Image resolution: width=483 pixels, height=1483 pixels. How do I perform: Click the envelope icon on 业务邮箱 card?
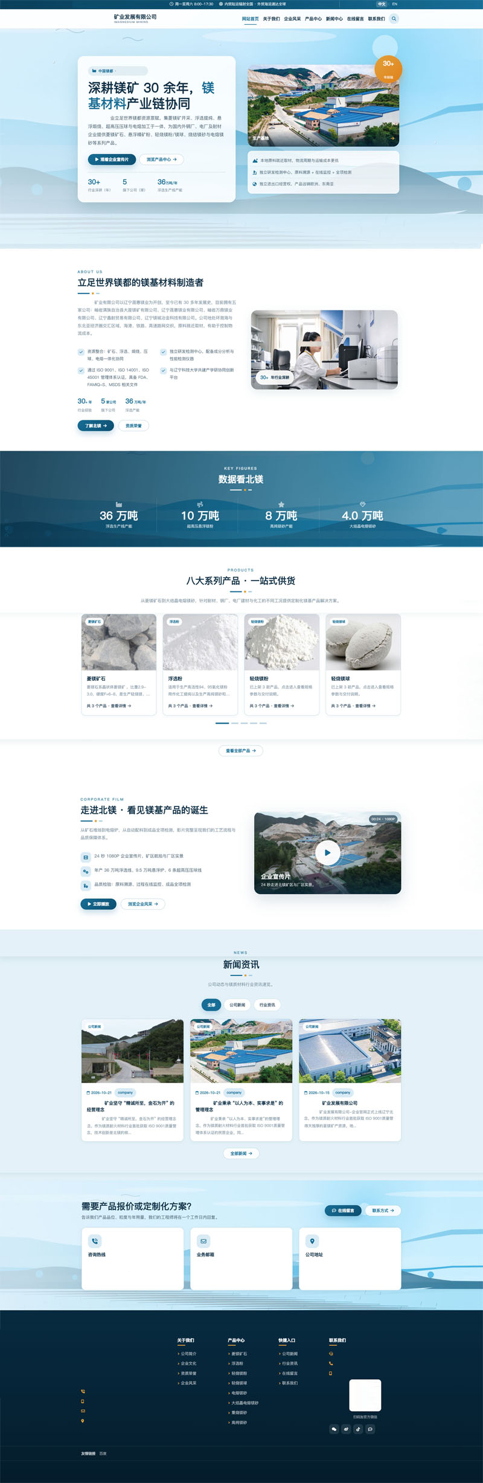coord(203,1241)
